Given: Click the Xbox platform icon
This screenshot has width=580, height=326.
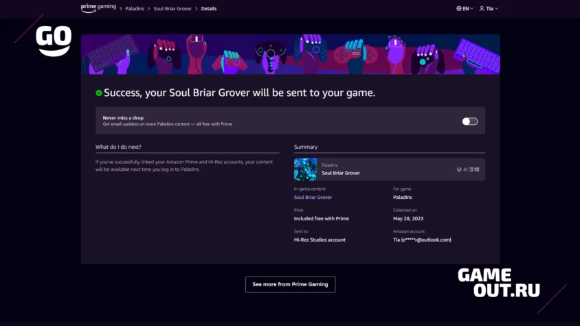Looking at the screenshot, I should pos(459,170).
